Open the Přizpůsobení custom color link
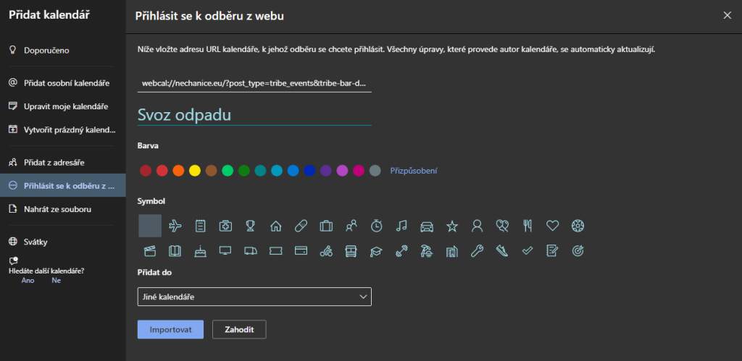Viewport: 742px width, 361px height. pos(414,171)
